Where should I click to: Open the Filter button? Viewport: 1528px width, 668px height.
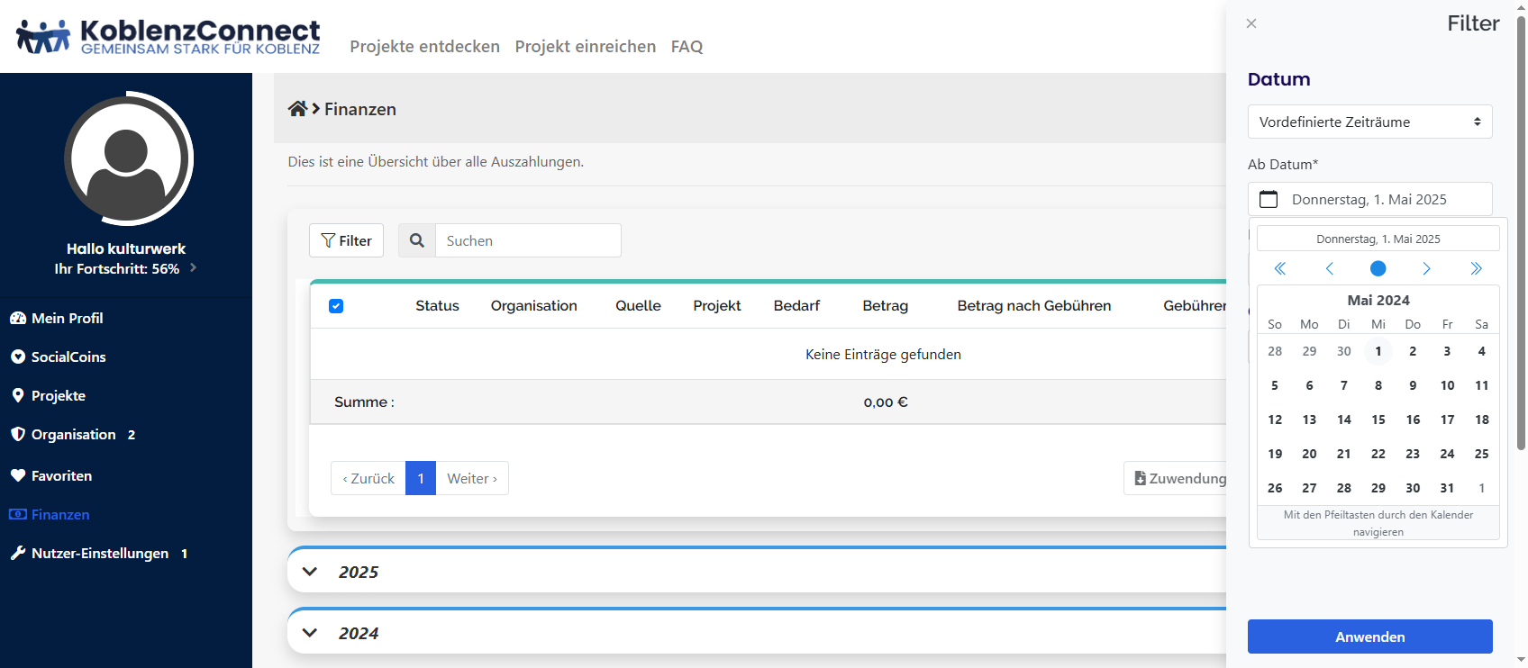point(346,240)
